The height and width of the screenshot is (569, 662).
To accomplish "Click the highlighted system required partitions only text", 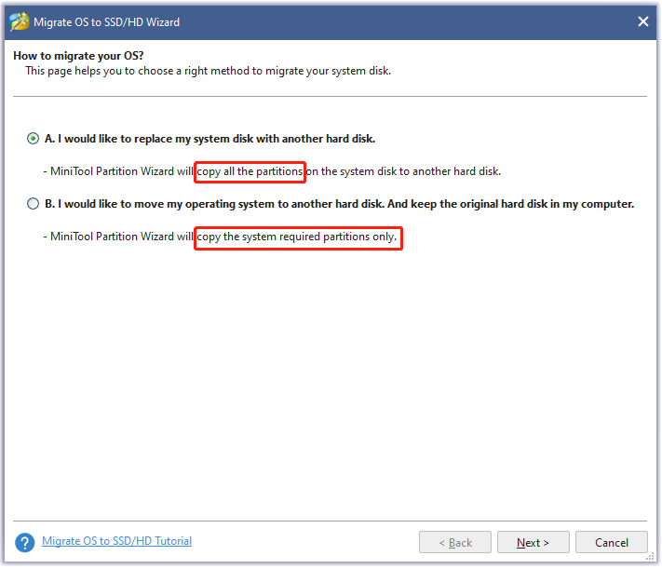I will [x=298, y=238].
